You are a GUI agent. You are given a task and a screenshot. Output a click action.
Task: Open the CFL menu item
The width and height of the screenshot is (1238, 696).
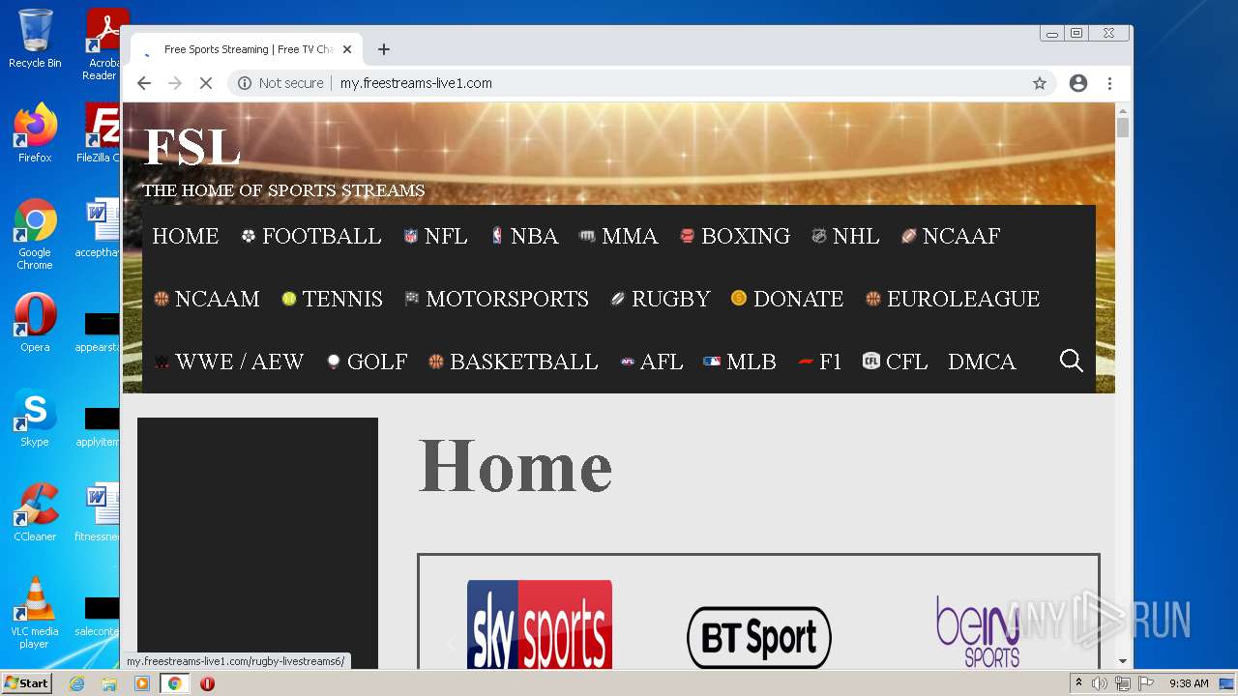[896, 362]
